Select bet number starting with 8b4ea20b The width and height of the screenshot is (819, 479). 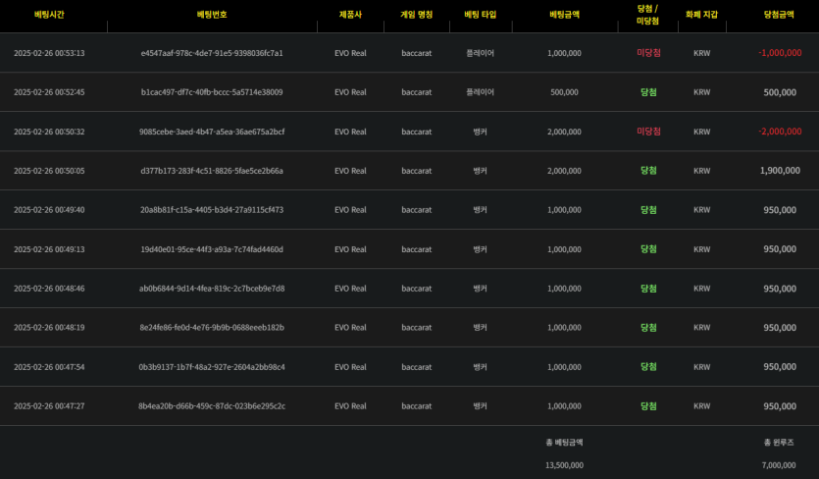click(x=212, y=406)
